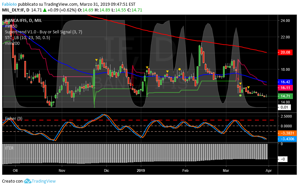The image size is (299, 187).
Task: Select the Fisher (9) indicator label
Action: click(x=14, y=119)
